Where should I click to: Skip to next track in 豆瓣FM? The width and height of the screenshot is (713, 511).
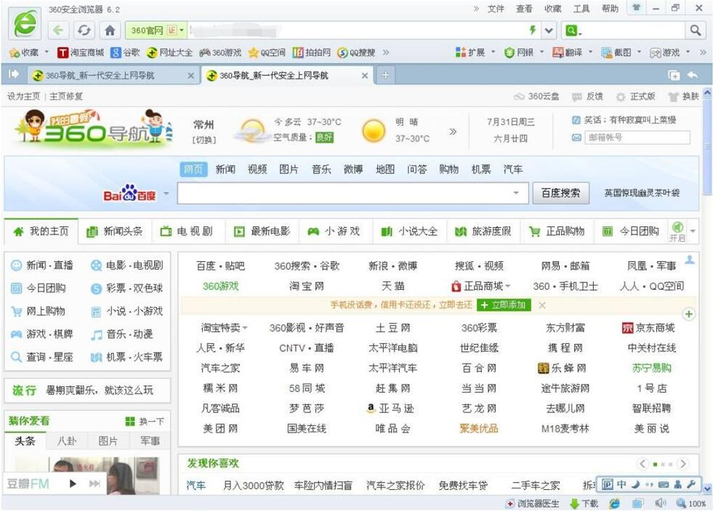point(94,483)
